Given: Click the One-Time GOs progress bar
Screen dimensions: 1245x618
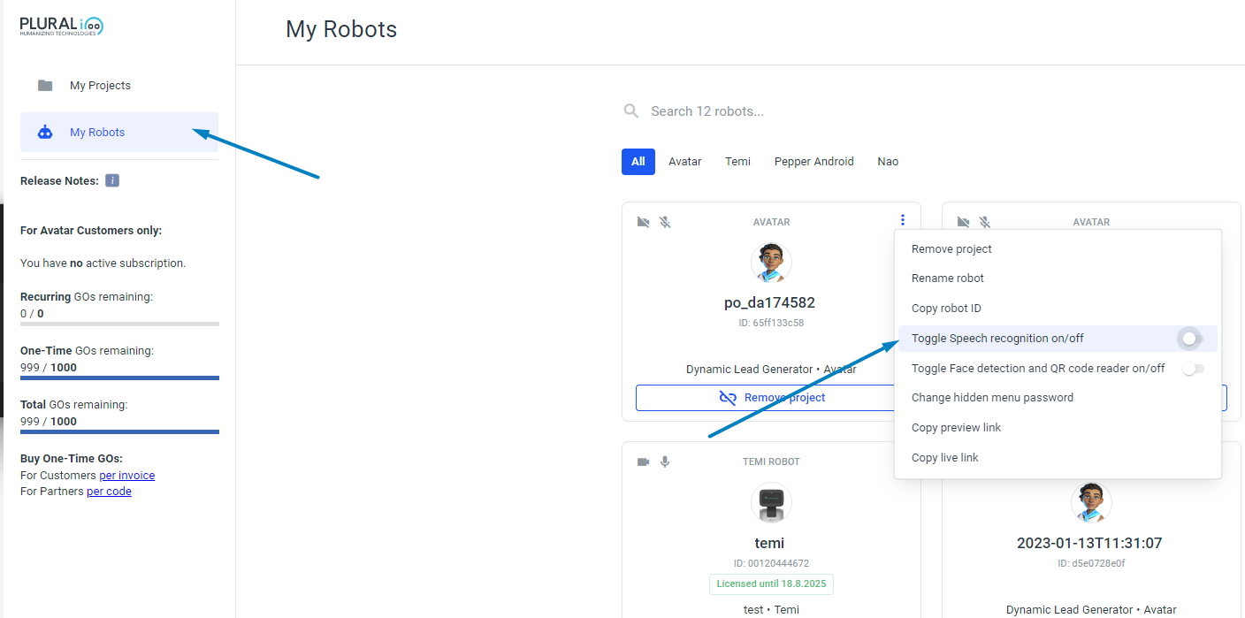Looking at the screenshot, I should pos(119,378).
